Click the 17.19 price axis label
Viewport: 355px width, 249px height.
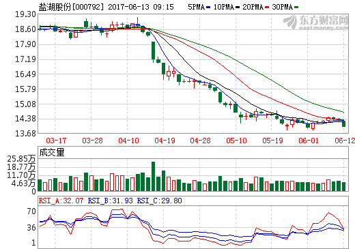pos(26,59)
